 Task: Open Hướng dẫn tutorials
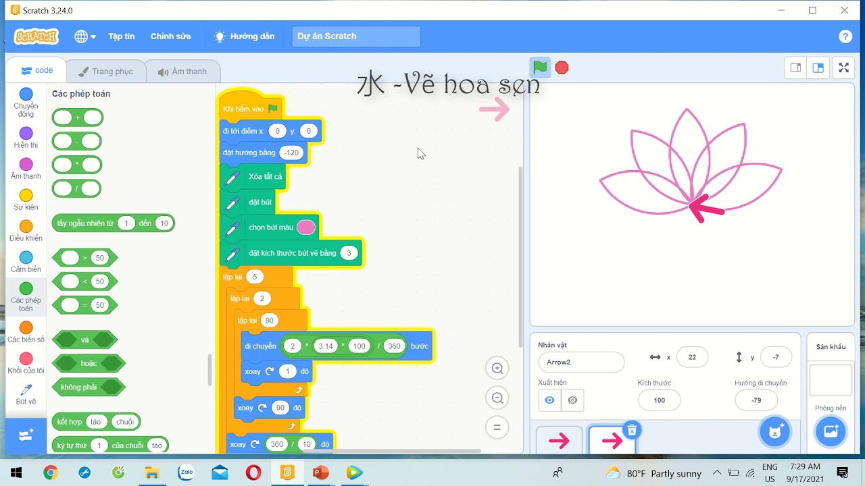[x=245, y=36]
